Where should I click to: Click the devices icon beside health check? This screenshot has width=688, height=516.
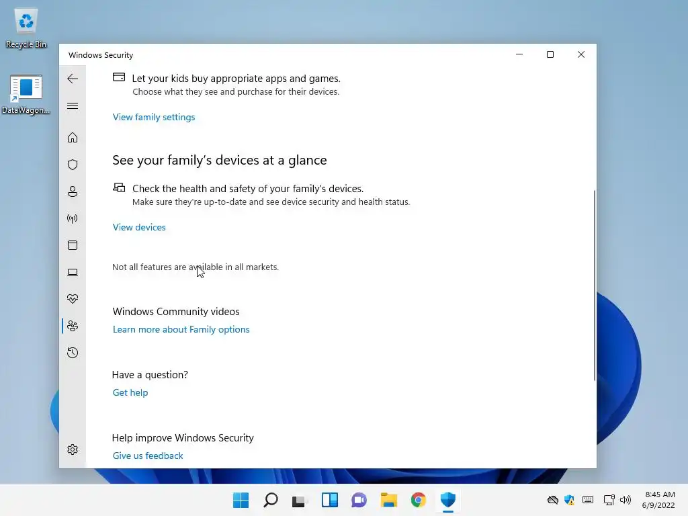pyautogui.click(x=119, y=187)
